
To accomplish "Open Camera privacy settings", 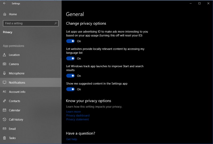I will [x=31, y=64].
